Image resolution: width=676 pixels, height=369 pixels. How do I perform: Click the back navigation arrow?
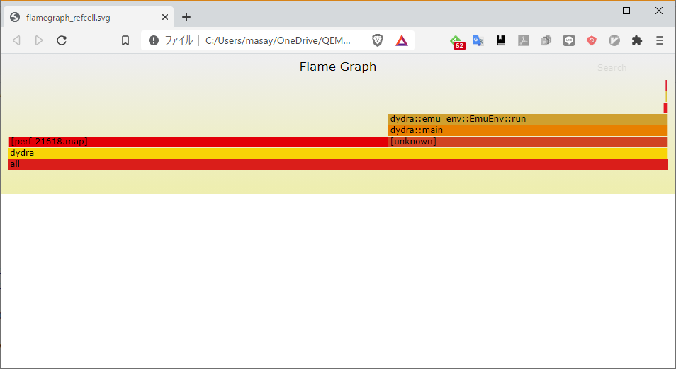(x=16, y=40)
